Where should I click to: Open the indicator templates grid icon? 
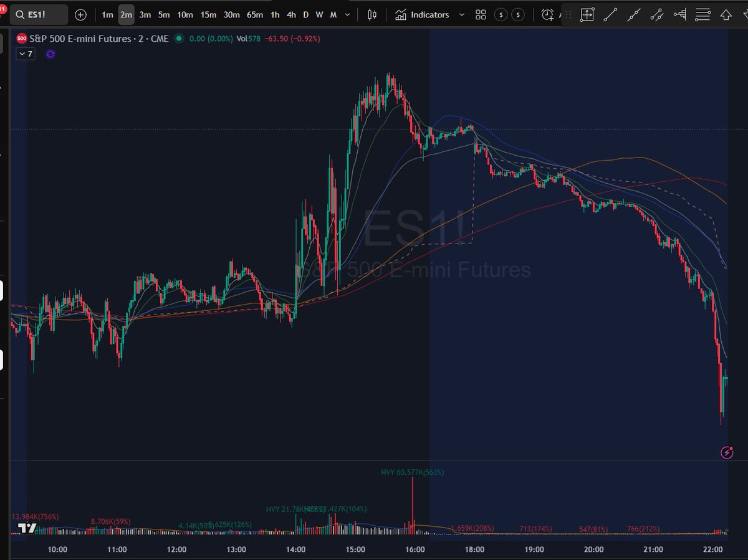(x=481, y=14)
